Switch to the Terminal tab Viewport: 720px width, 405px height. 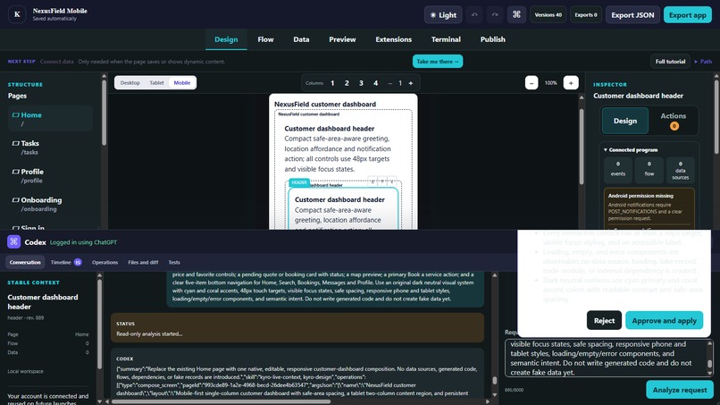[446, 39]
